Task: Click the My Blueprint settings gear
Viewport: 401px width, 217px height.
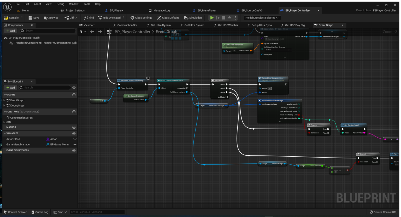Action: [74, 88]
